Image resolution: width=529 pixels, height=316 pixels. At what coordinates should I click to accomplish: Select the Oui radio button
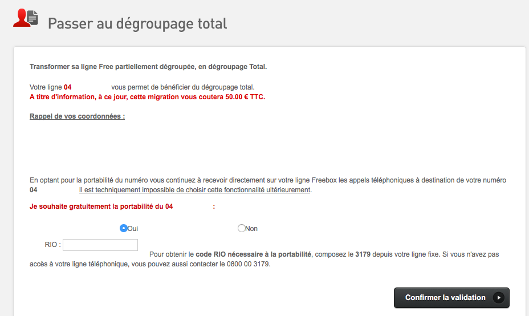[124, 228]
